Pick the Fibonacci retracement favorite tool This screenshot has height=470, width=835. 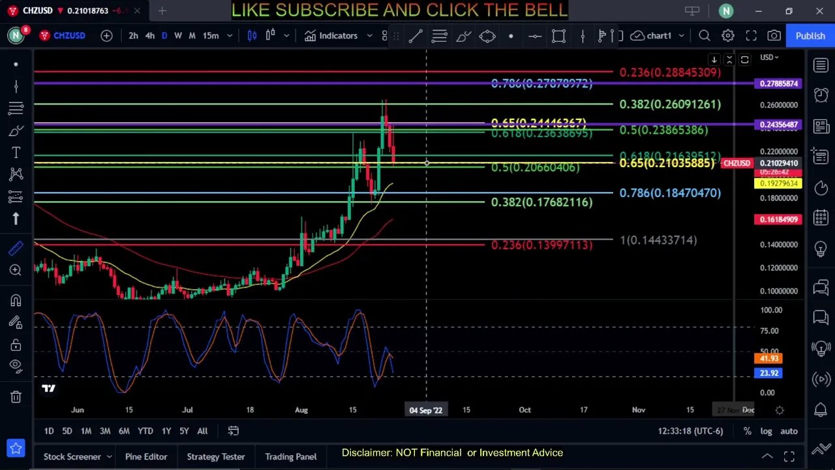click(440, 37)
